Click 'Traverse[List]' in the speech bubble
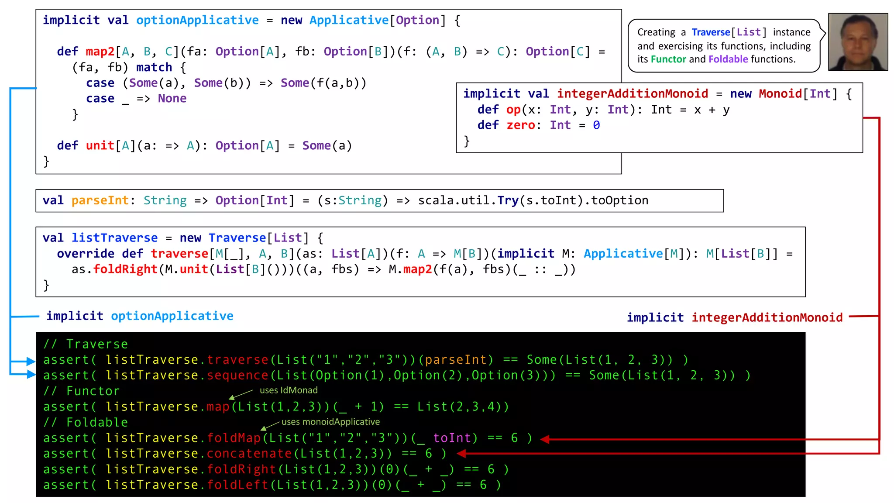 (x=729, y=33)
